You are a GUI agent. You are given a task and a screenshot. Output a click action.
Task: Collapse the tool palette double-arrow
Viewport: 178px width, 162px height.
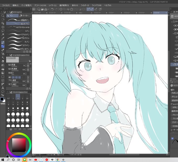coord(1,9)
